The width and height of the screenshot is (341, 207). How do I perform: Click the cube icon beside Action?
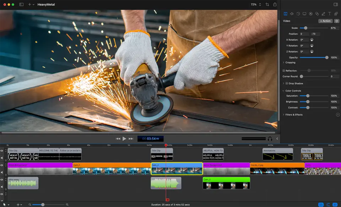(337, 21)
